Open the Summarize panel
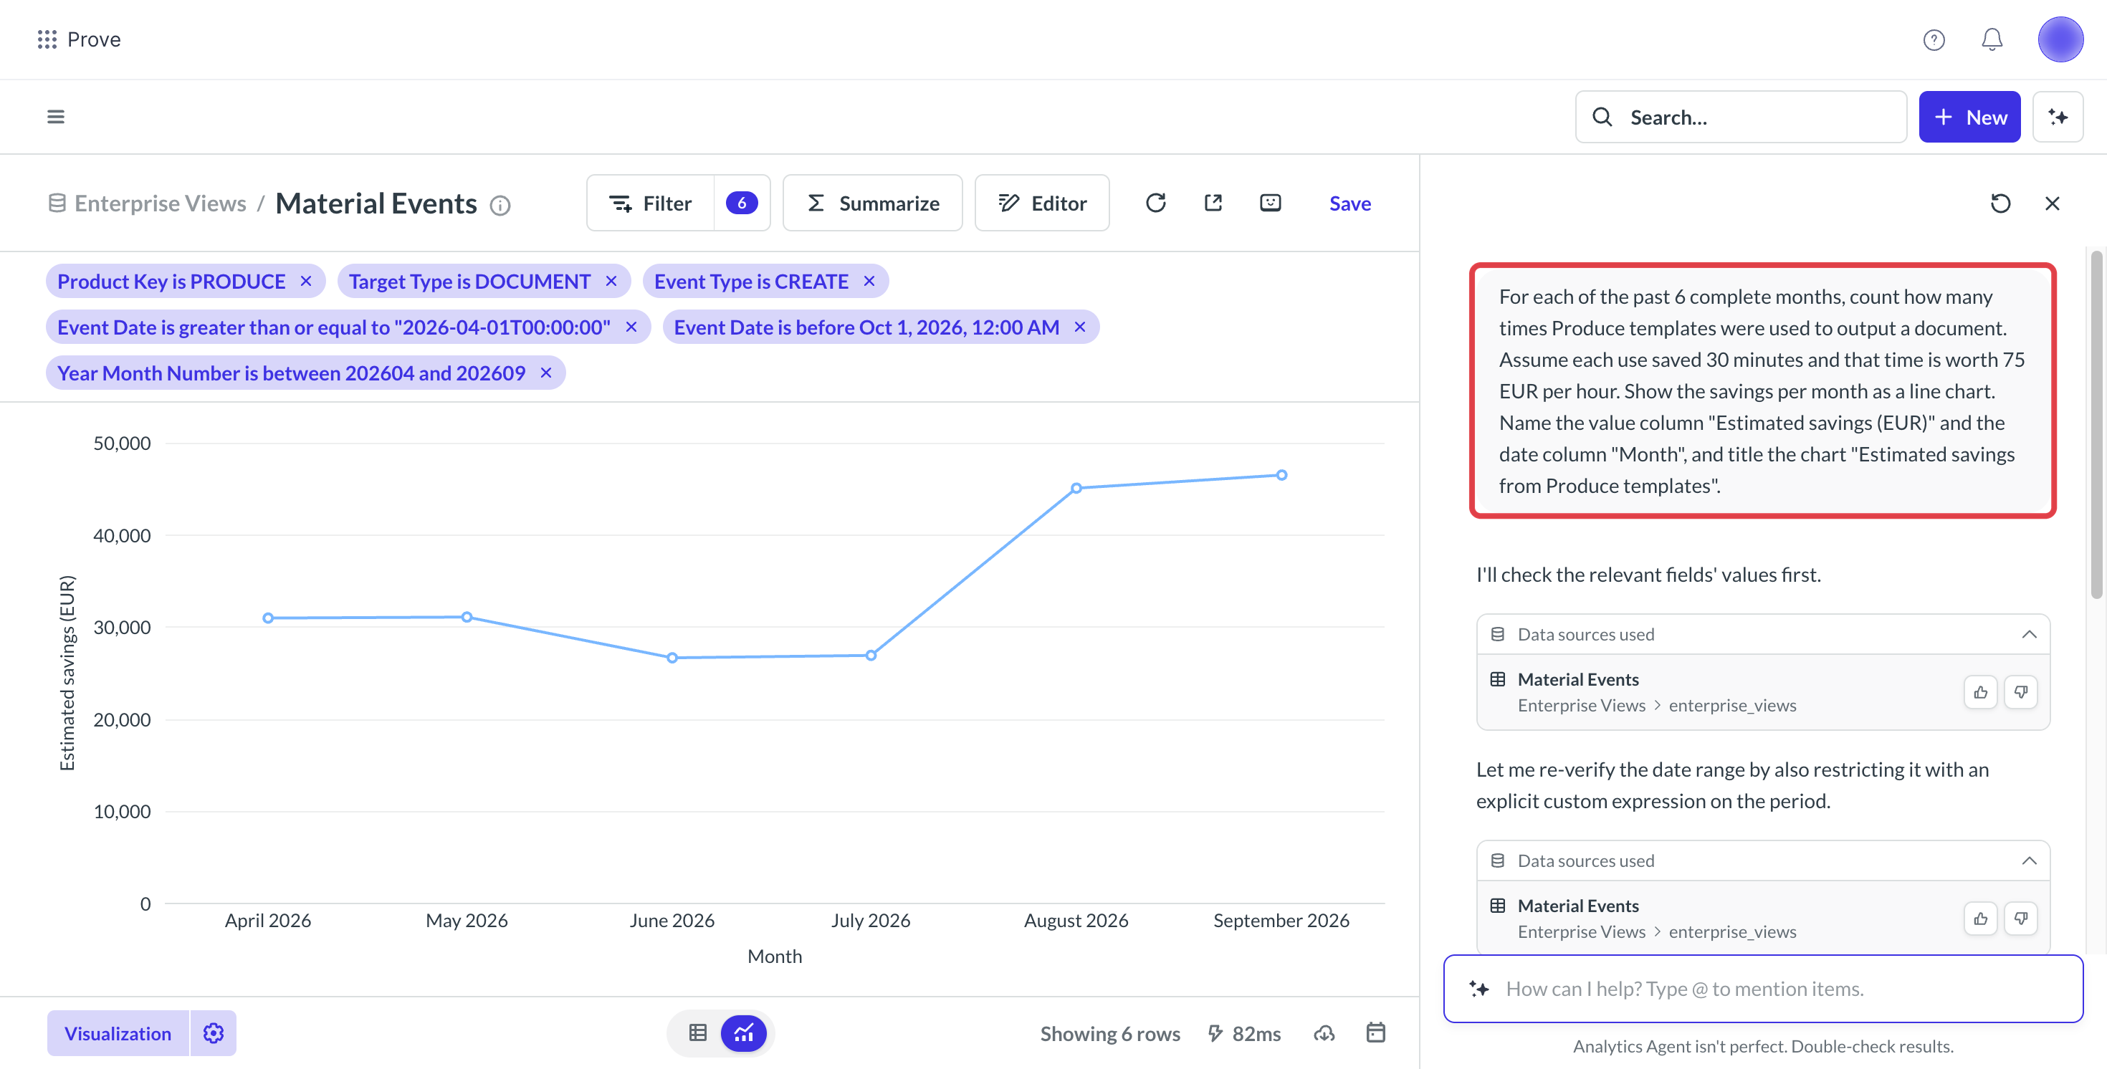 click(x=872, y=203)
